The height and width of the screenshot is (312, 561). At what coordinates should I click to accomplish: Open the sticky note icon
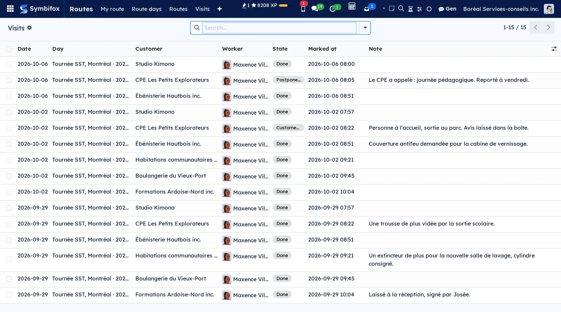[392, 8]
